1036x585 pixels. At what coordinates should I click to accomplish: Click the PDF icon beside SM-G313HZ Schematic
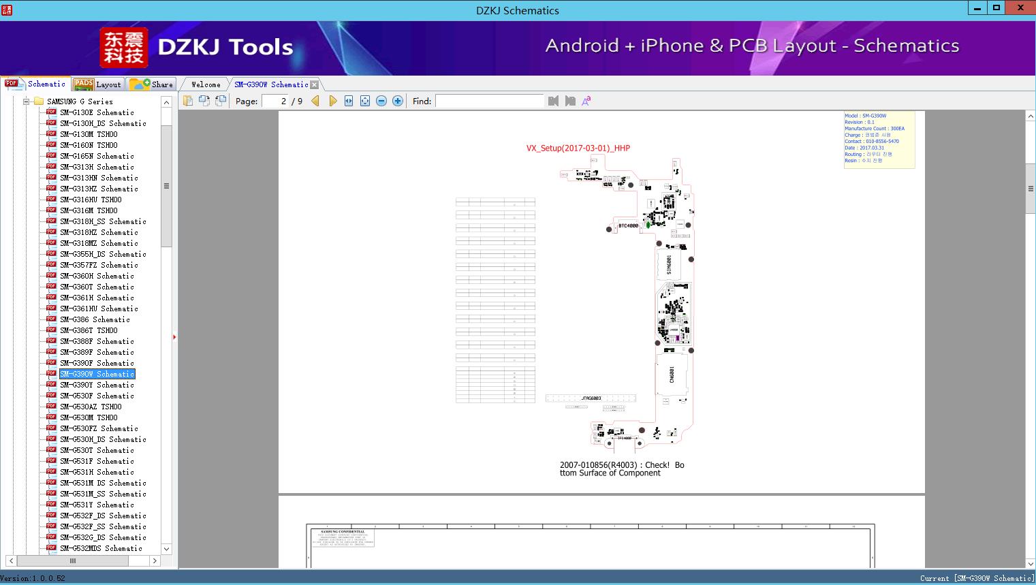pos(51,188)
